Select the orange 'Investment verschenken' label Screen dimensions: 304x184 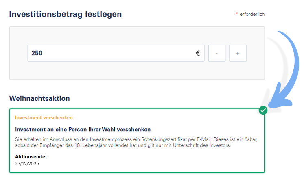(x=44, y=118)
